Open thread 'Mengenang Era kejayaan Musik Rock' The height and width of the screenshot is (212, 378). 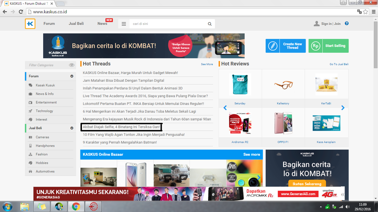click(147, 119)
